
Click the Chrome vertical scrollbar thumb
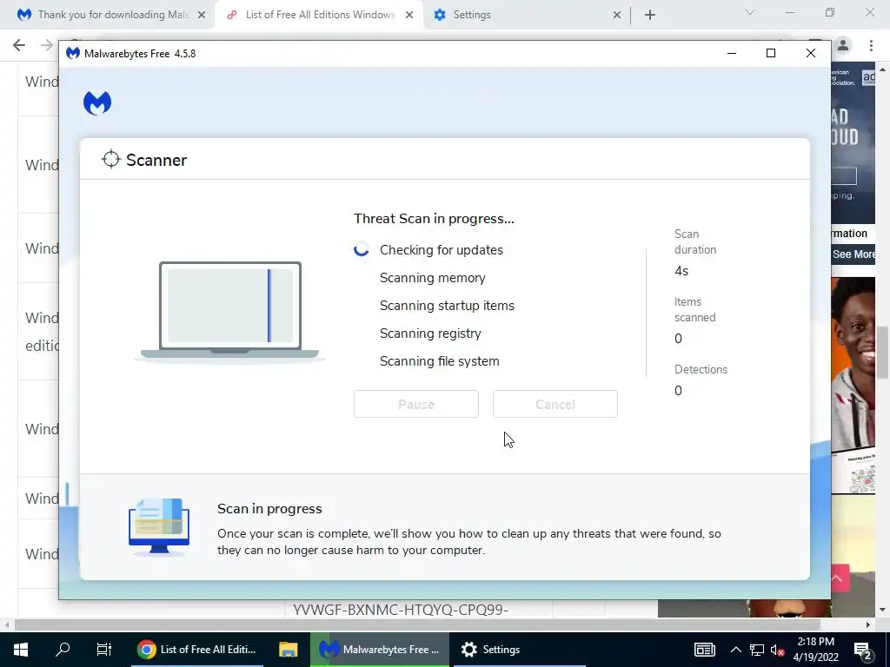882,353
